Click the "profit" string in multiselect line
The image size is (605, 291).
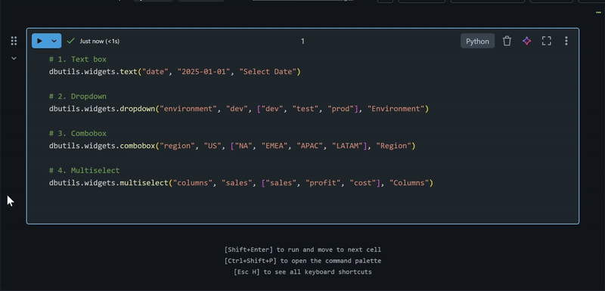[x=323, y=183]
